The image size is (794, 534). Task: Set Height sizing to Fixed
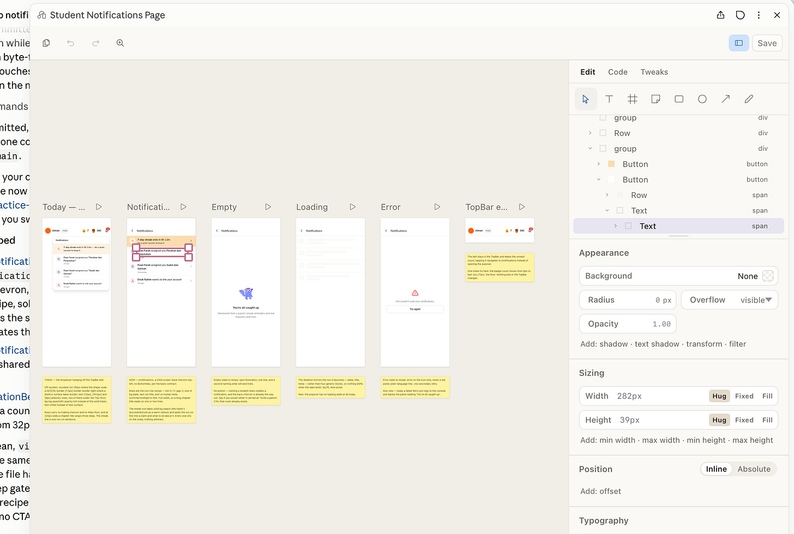pos(744,420)
